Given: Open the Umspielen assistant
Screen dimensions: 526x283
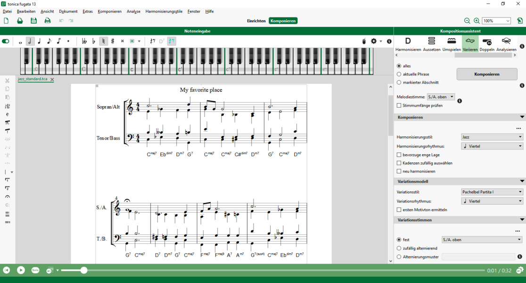Looking at the screenshot, I should coord(452,44).
